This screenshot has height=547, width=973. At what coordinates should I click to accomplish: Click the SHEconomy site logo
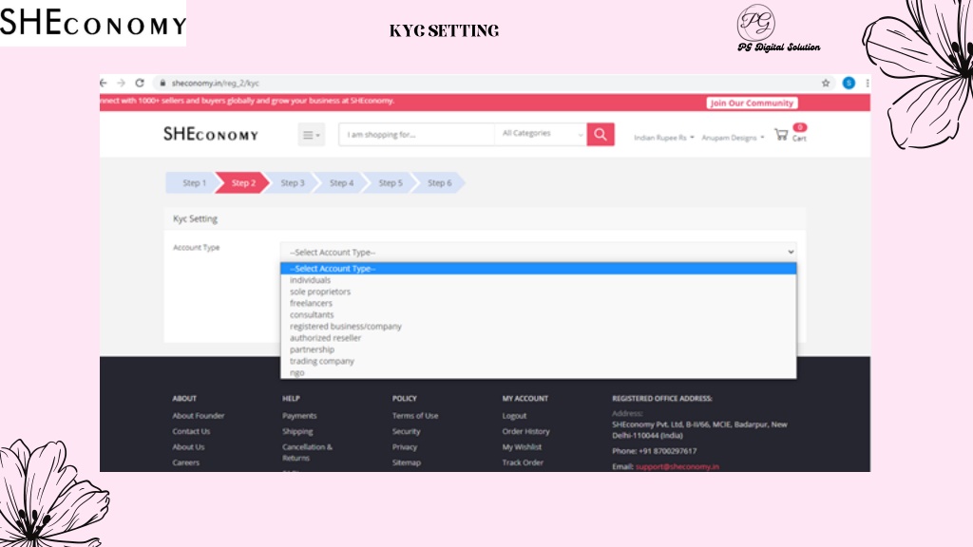(211, 135)
